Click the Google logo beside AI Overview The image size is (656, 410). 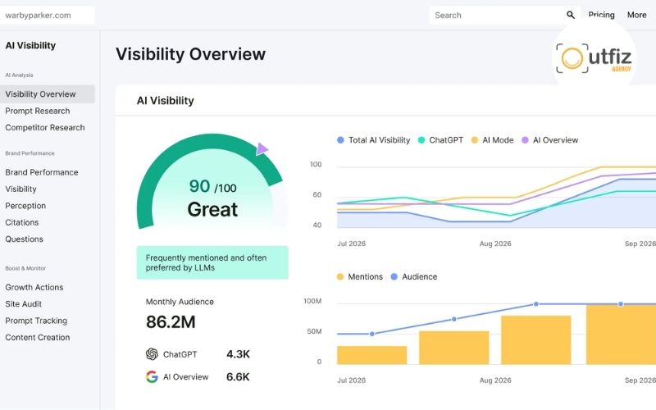152,377
